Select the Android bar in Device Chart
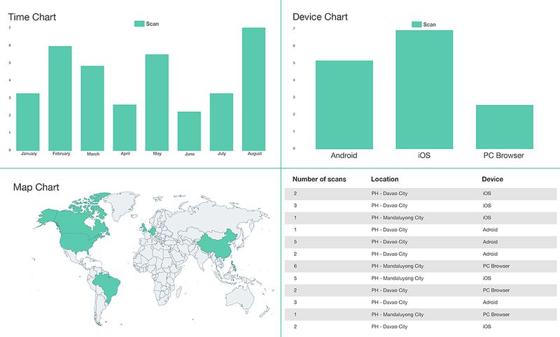Viewport: 560px width, 337px height. click(344, 105)
